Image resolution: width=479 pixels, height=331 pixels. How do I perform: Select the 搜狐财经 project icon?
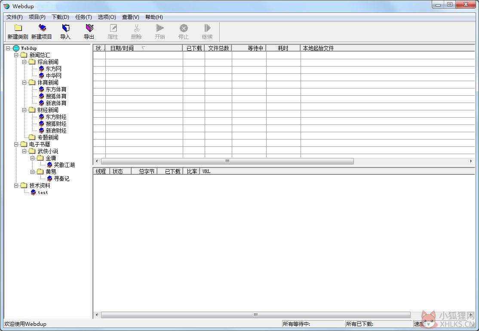click(x=42, y=124)
